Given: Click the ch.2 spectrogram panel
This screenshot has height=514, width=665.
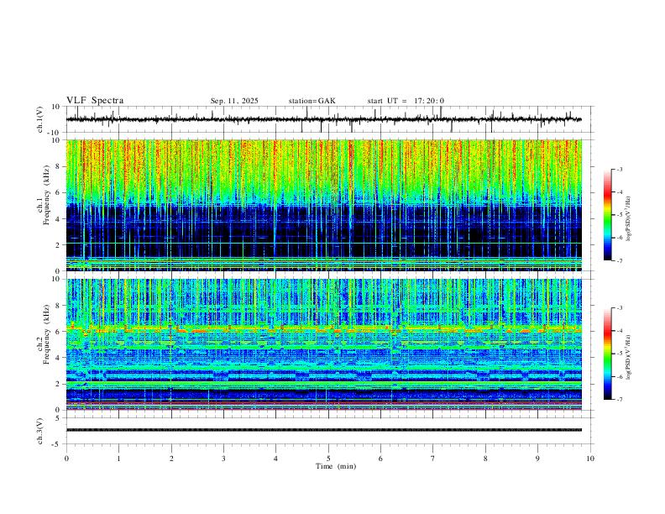Looking at the screenshot, I should 323,344.
